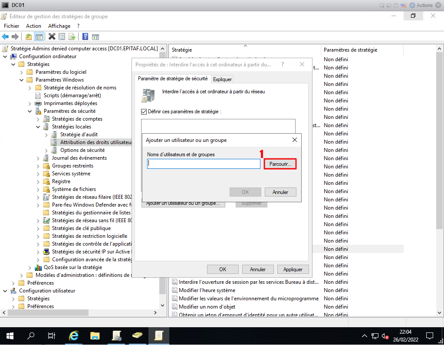Click the properties toolbar icon

tap(62, 36)
